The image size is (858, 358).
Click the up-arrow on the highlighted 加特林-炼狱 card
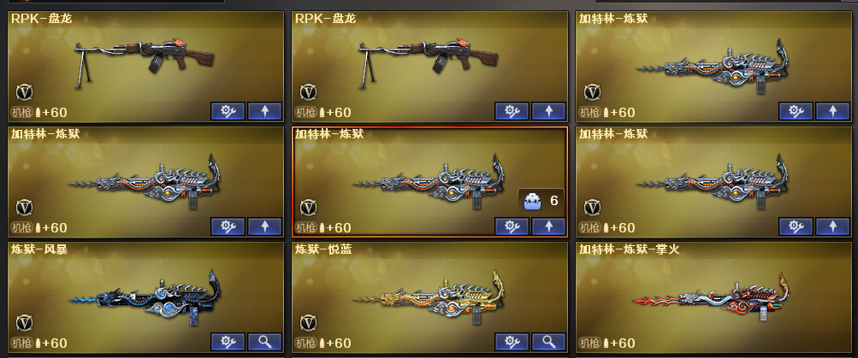point(549,226)
